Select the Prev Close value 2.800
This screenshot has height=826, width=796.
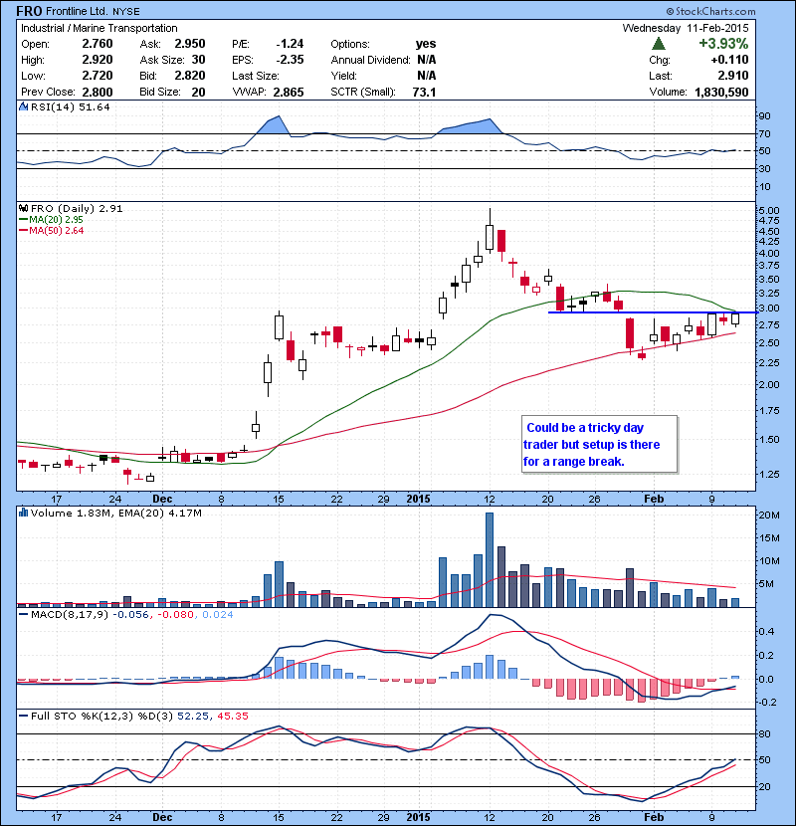click(x=98, y=93)
